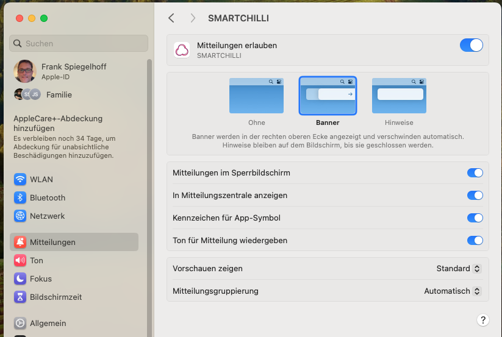Open help with the question mark button

tap(483, 320)
